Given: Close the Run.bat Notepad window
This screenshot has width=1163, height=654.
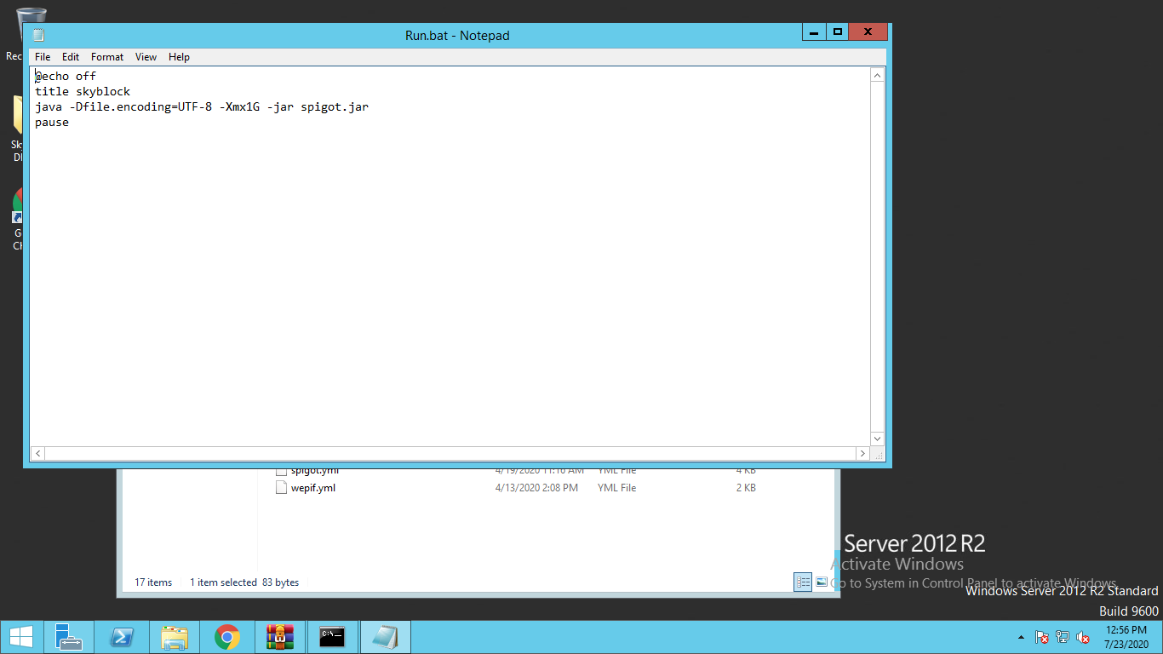Looking at the screenshot, I should point(868,32).
